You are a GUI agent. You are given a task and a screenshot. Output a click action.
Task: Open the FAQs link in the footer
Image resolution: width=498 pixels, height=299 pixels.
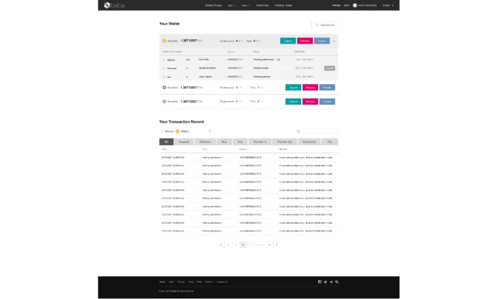(x=199, y=282)
